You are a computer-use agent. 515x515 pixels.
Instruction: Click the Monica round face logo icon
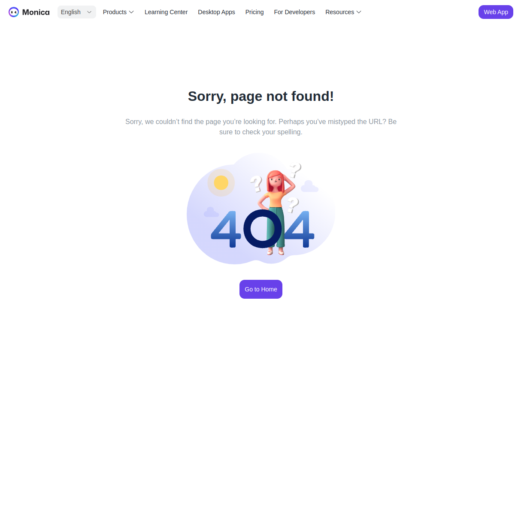[x=14, y=12]
